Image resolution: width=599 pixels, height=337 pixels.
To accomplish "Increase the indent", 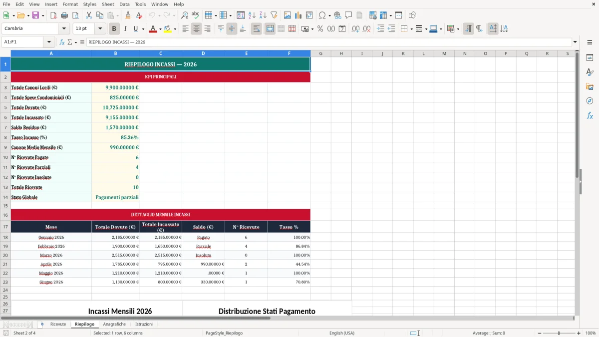I will click(x=380, y=29).
